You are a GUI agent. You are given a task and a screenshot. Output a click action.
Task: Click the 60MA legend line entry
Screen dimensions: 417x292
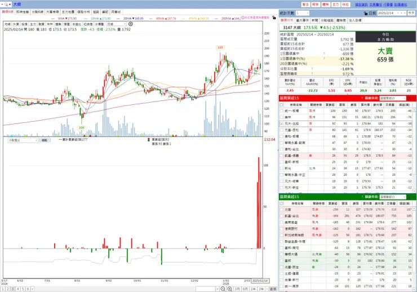point(163,19)
